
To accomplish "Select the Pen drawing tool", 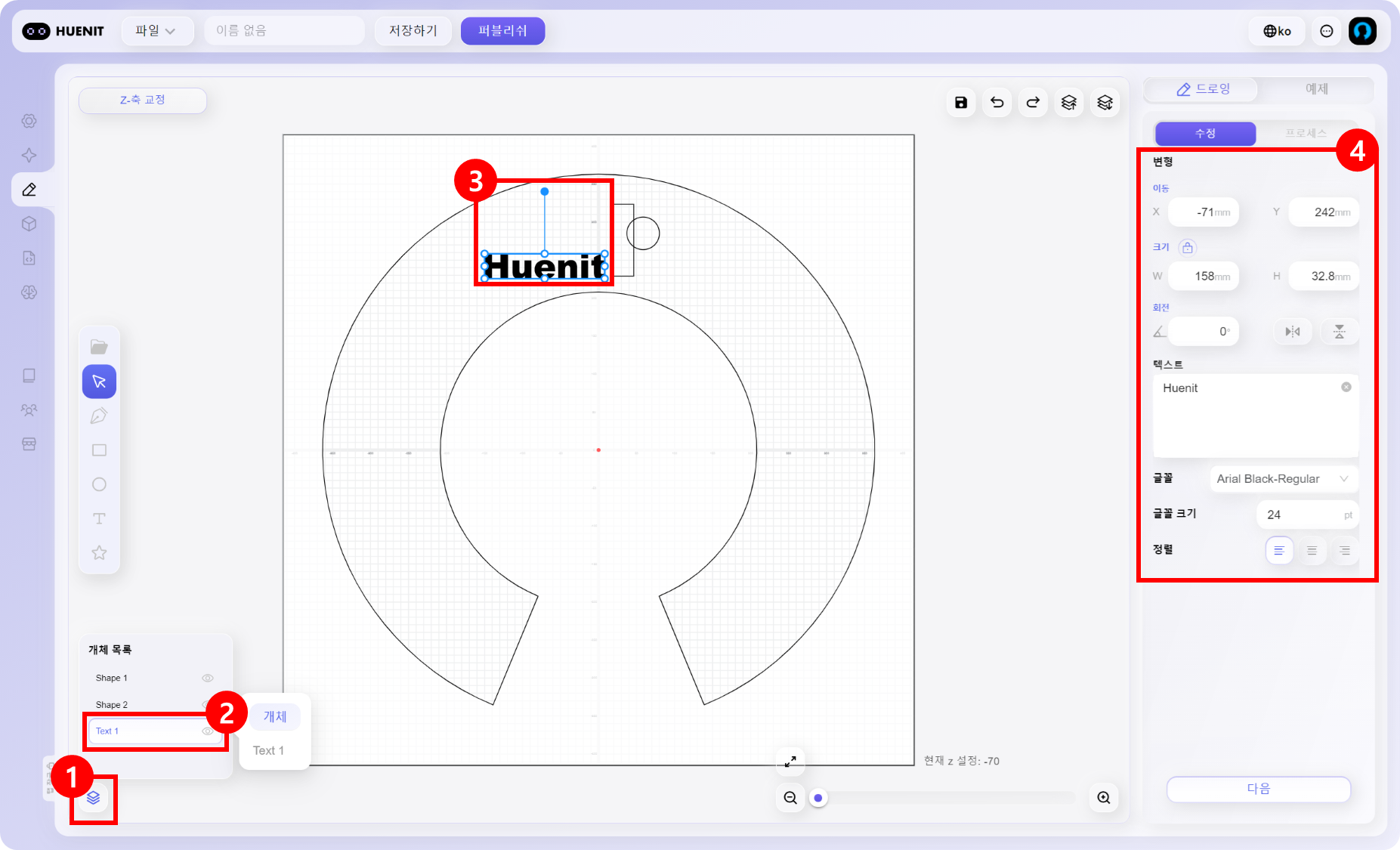I will (x=99, y=416).
